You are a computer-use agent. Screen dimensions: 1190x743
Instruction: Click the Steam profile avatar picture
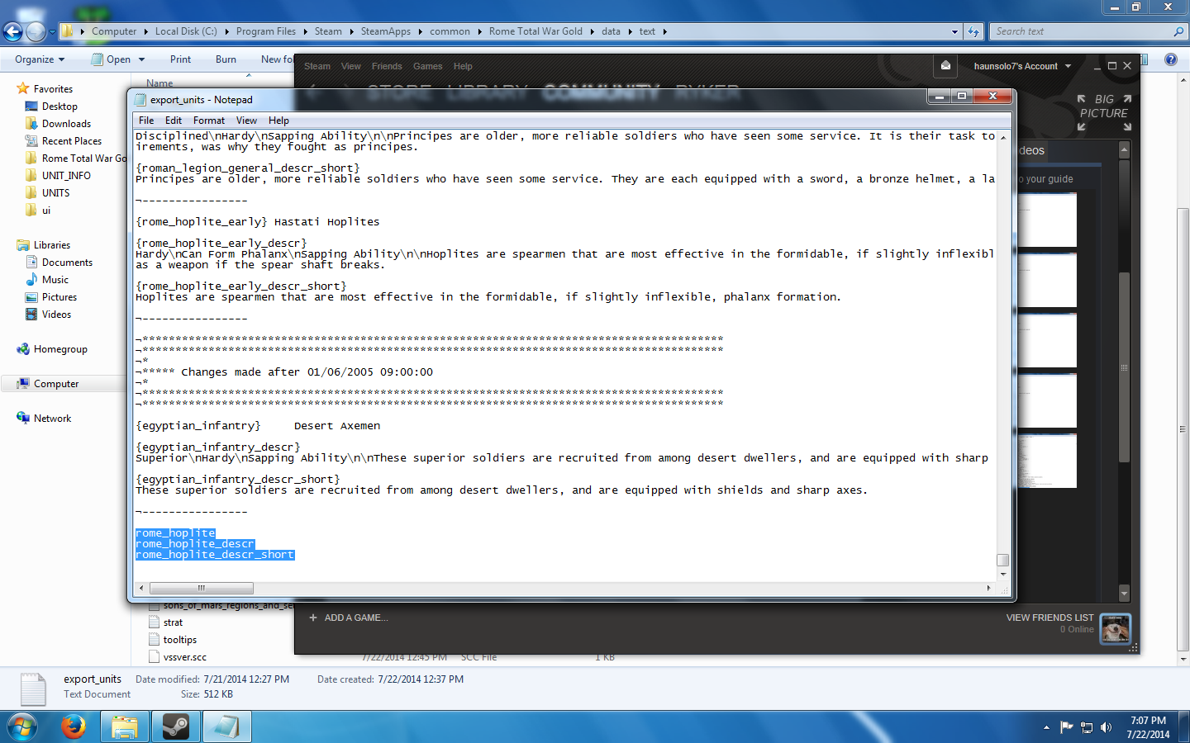pos(1116,629)
